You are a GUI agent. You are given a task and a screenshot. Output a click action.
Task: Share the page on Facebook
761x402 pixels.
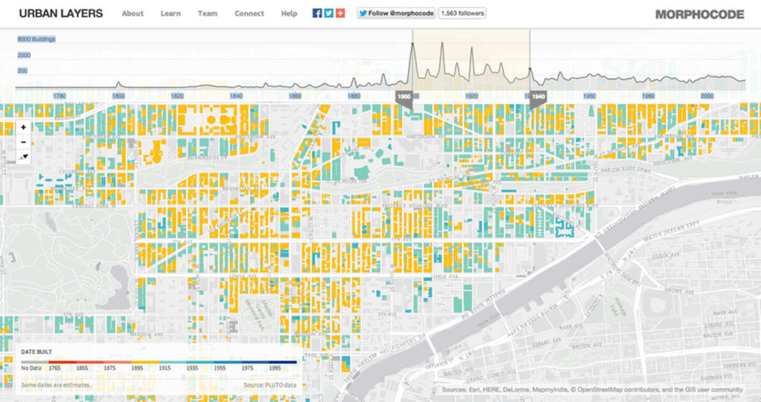(x=317, y=13)
